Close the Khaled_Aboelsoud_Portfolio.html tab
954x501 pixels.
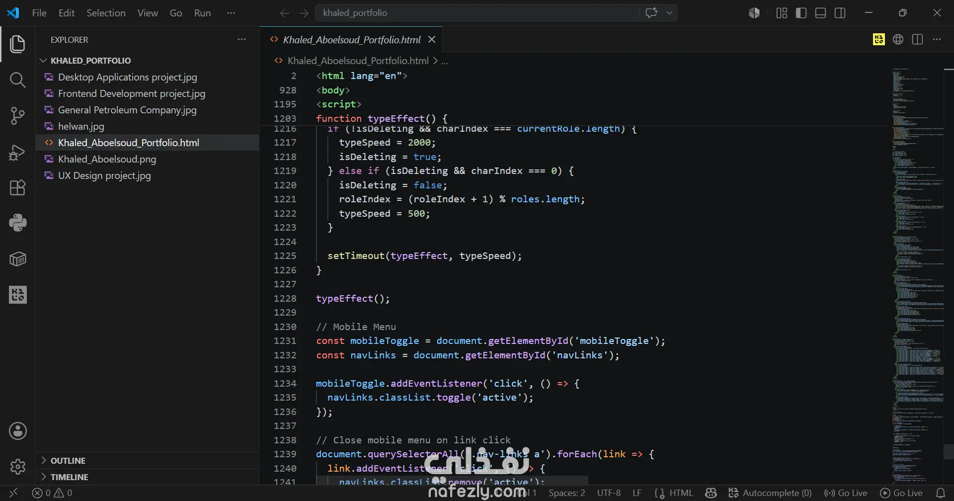[432, 39]
